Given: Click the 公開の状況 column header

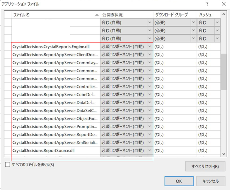Looking at the screenshot, I should (x=126, y=15).
